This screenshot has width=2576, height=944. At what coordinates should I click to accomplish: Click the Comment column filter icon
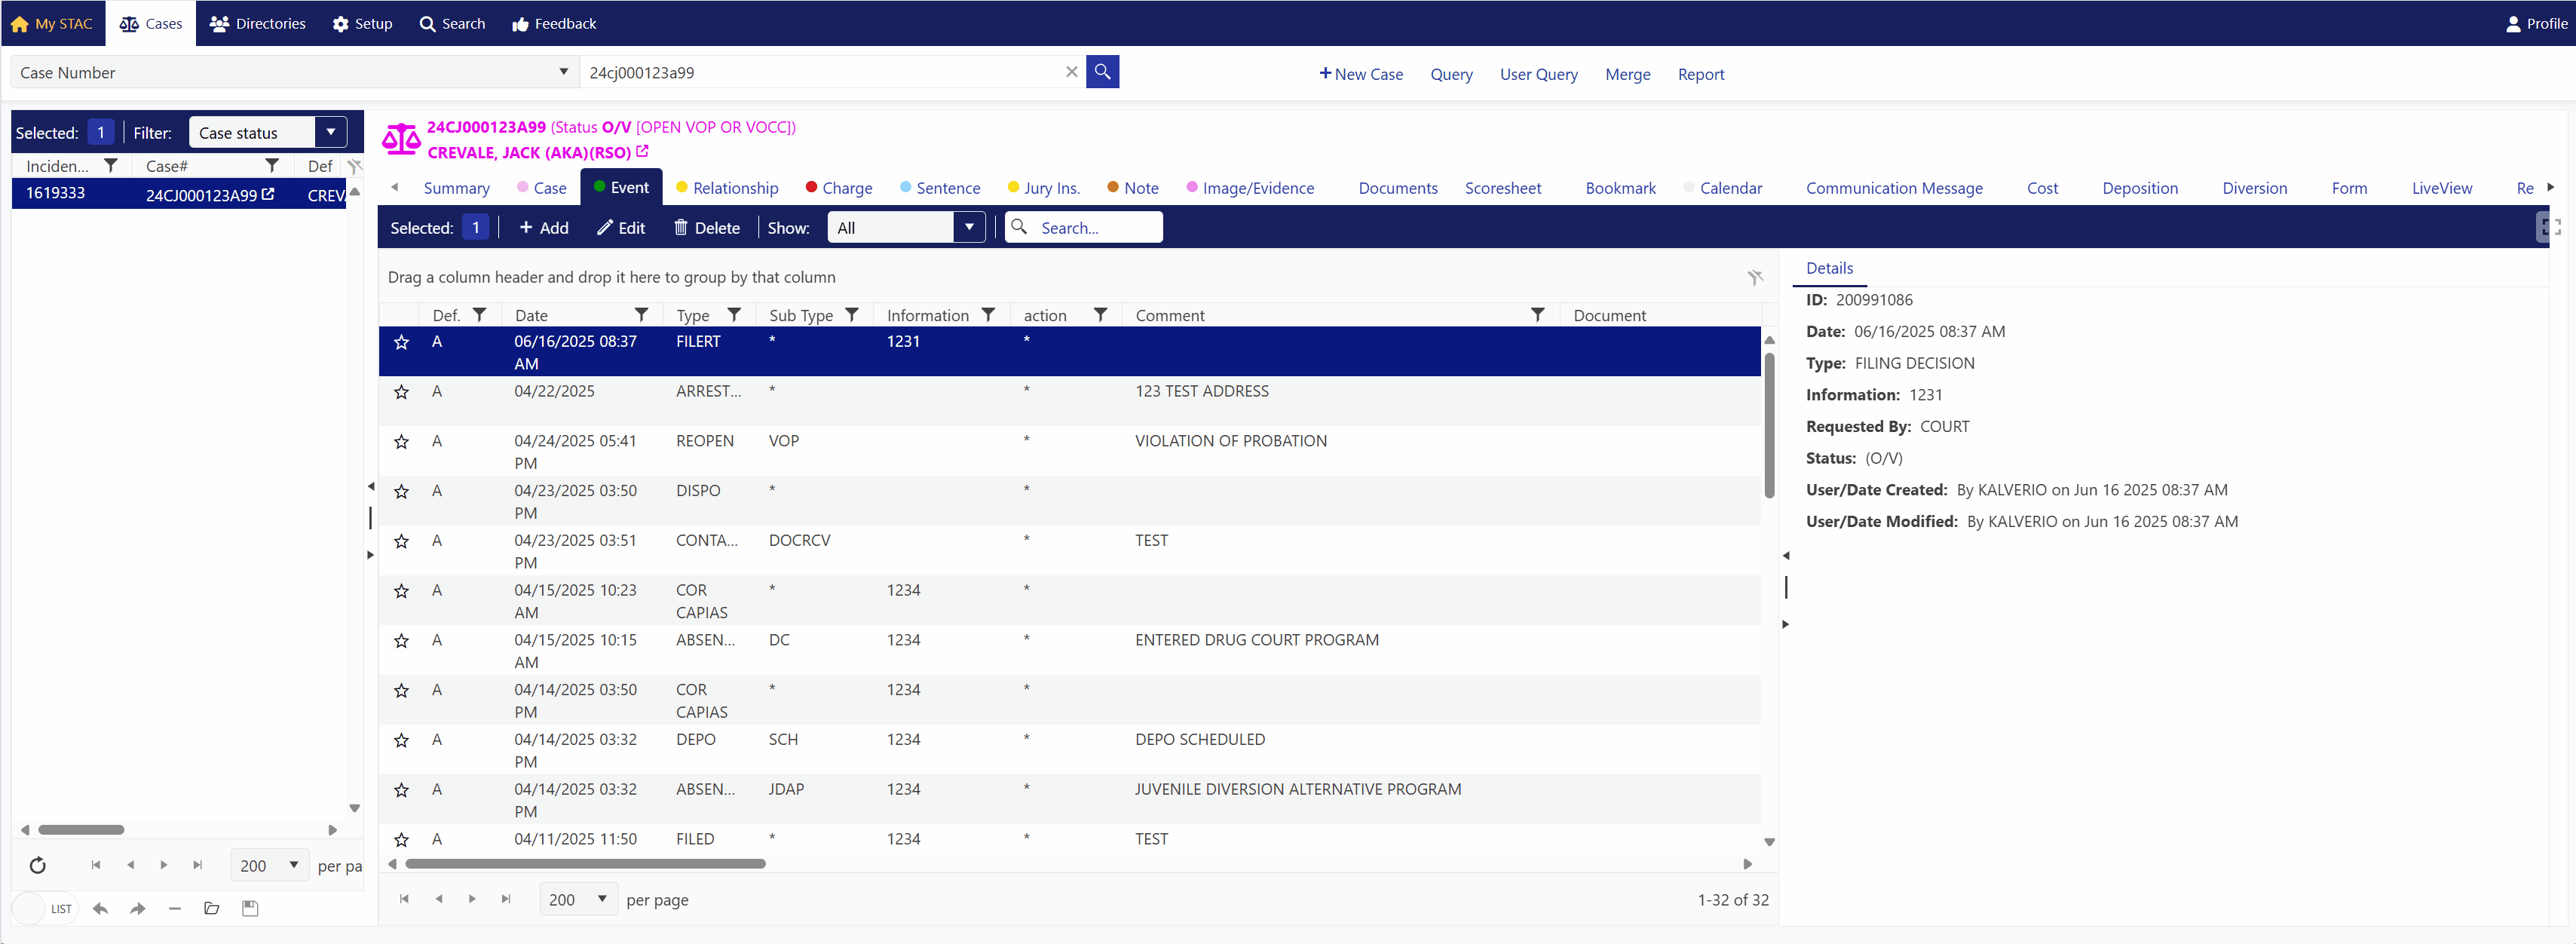click(x=1537, y=315)
